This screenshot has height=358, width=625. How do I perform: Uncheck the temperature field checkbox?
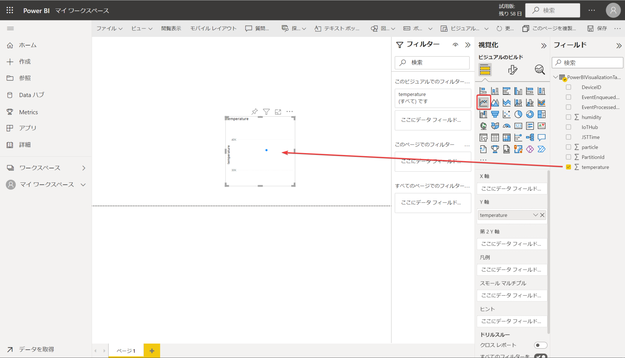tap(568, 167)
